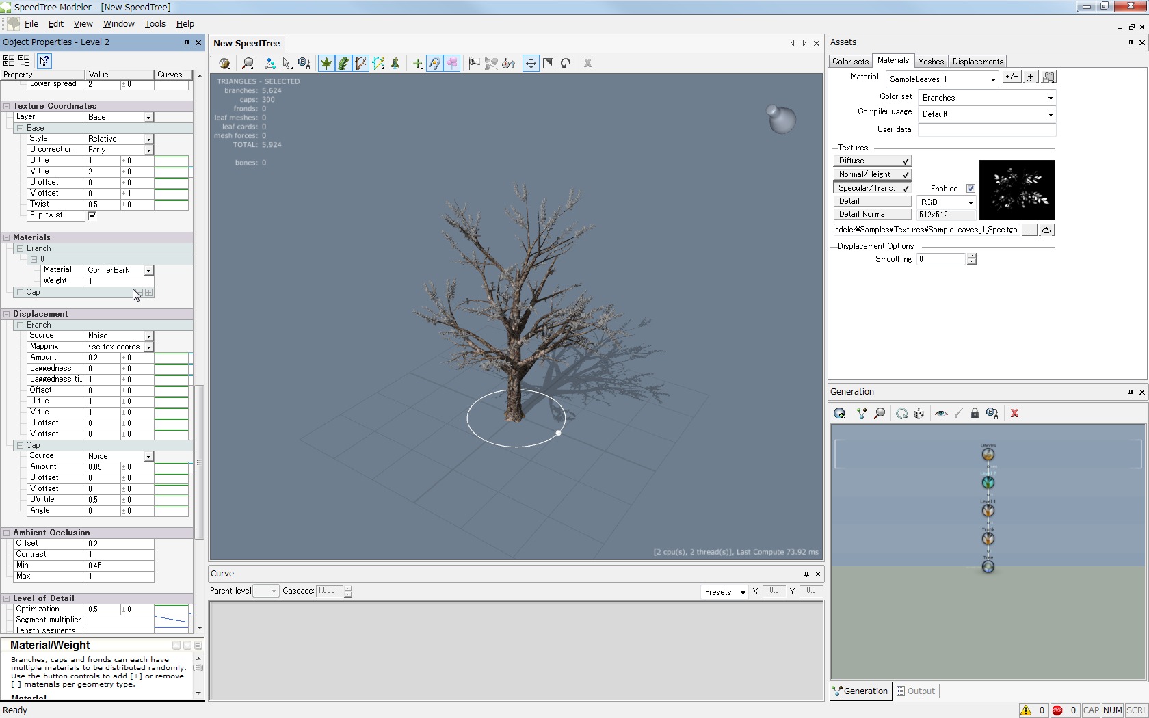
Task: Click the padlock lock icon in Generation
Action: point(975,414)
